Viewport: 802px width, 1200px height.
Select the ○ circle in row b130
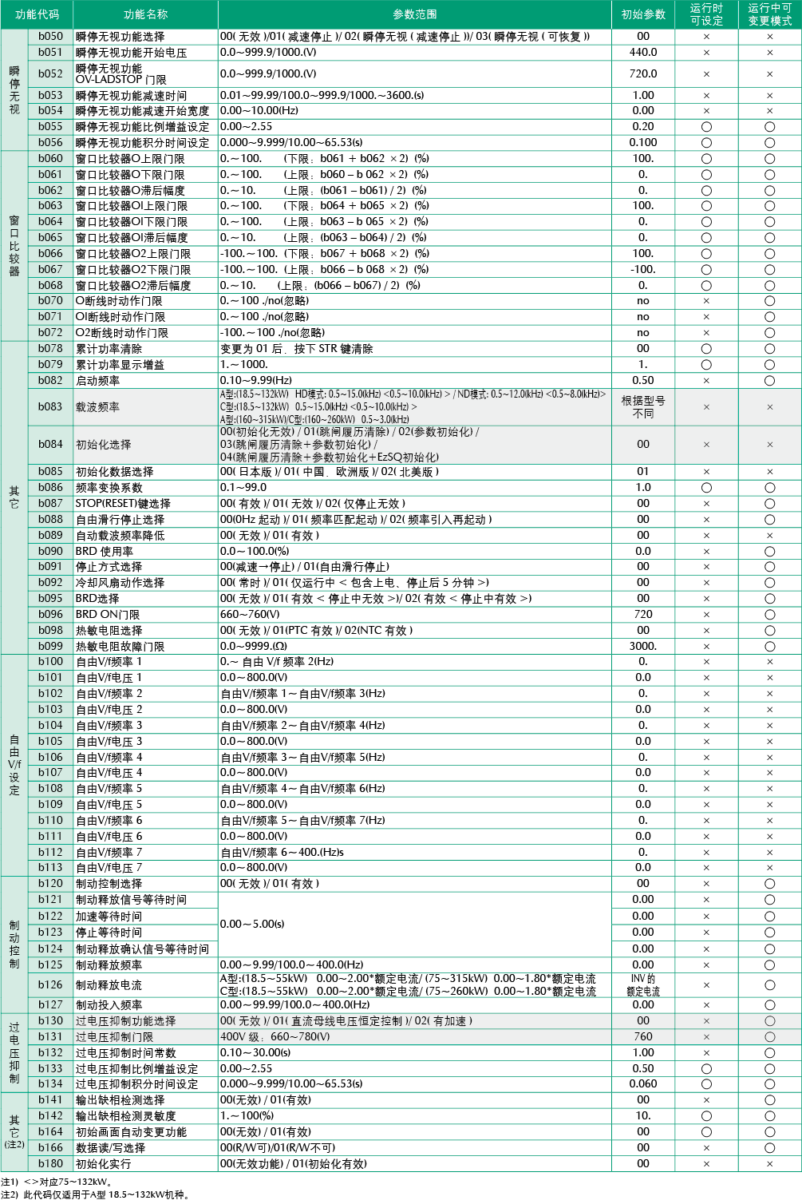(x=769, y=1021)
